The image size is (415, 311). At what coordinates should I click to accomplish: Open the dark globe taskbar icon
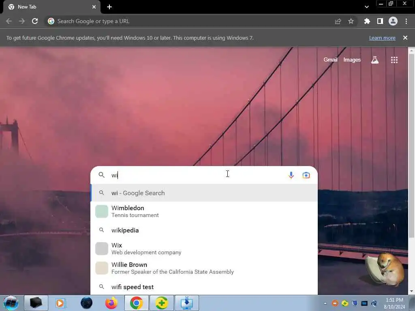86,303
